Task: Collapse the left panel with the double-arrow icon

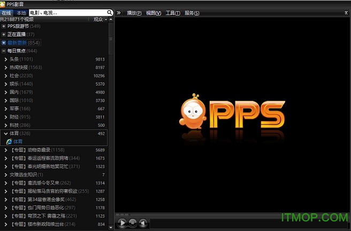Action: 119,13
